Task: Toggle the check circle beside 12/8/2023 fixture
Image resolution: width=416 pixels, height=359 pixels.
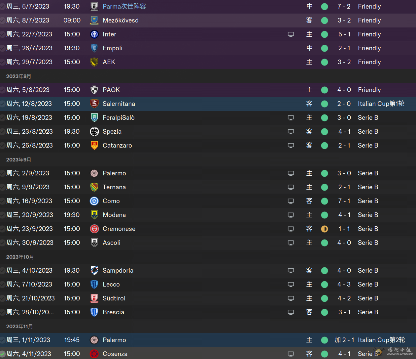Action: point(3,104)
